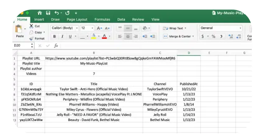Toggle italic formatting
The width and height of the screenshot is (267, 139).
click(x=62, y=36)
